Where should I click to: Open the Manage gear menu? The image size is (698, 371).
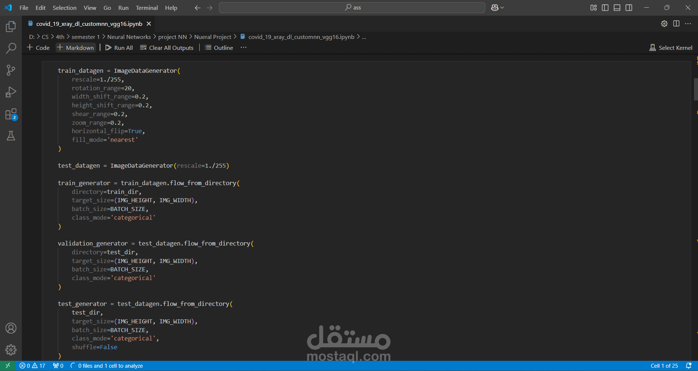tap(11, 350)
